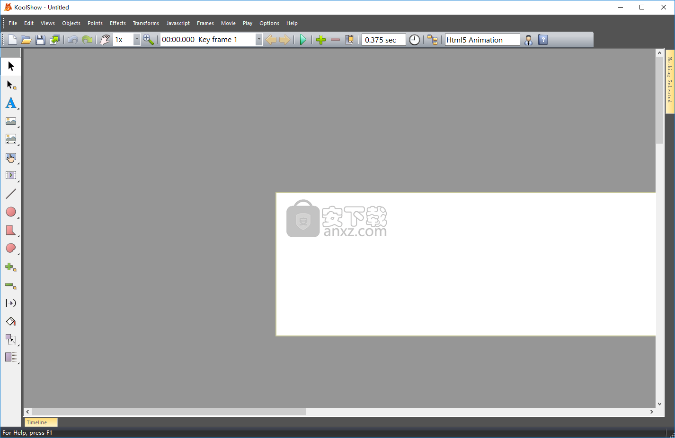Image resolution: width=675 pixels, height=438 pixels.
Task: Add a key frame with plus icon
Action: pyautogui.click(x=321, y=40)
